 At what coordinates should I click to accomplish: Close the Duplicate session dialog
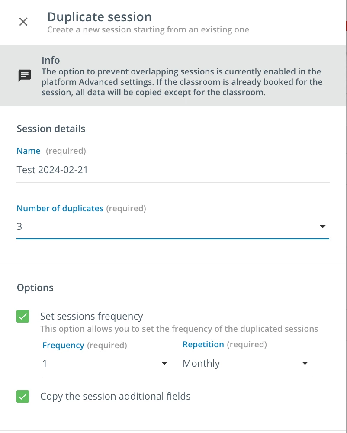pos(23,22)
